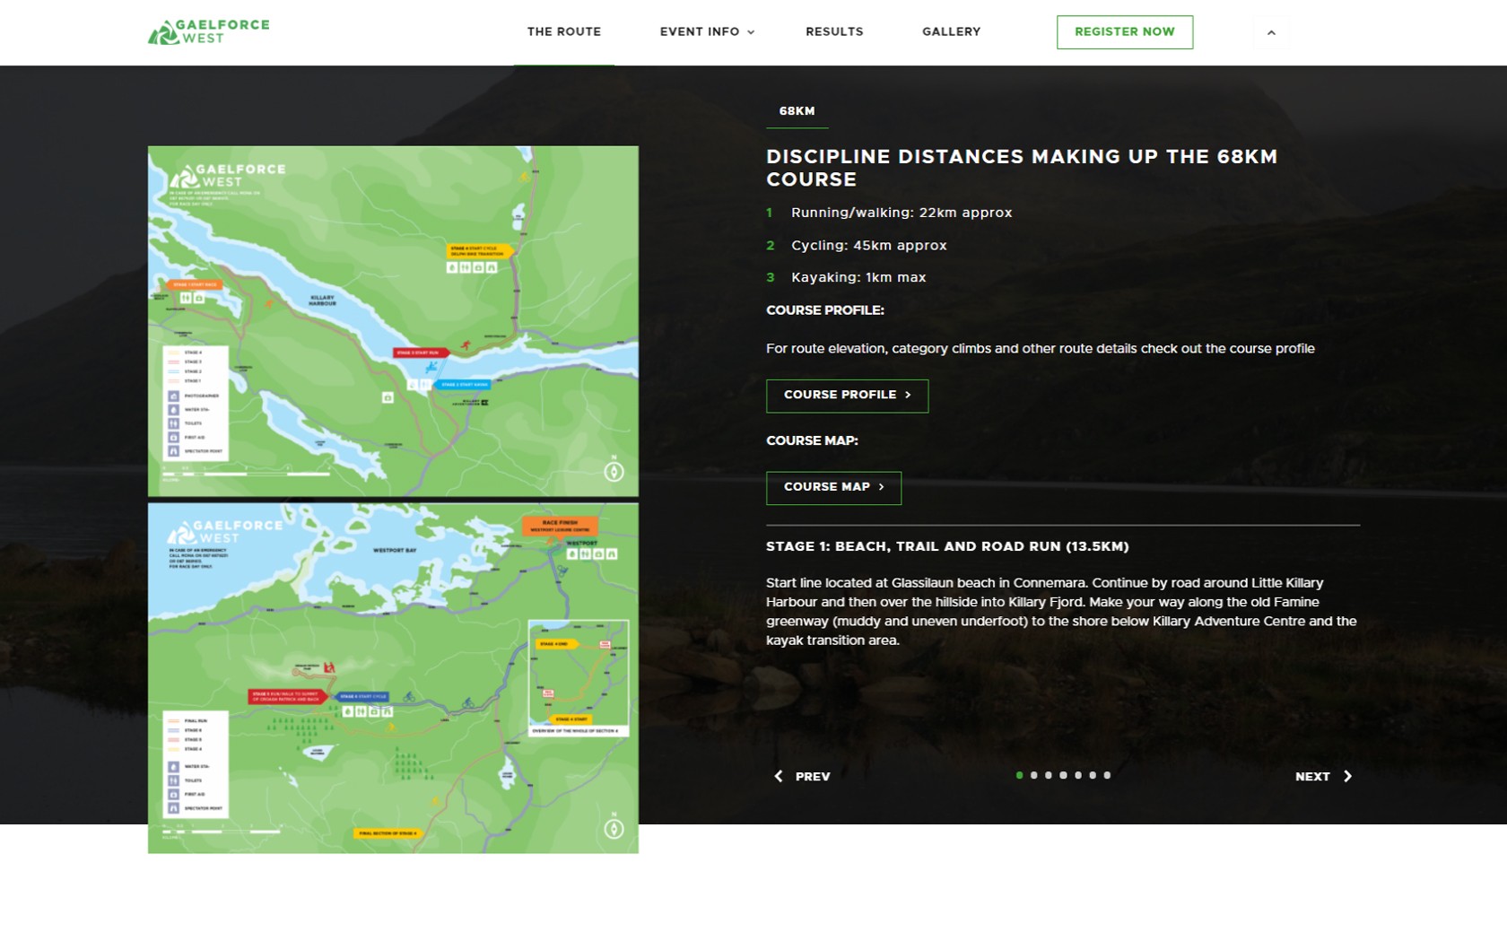Click the left arrow beside PREV
Screen dimensions: 1507x941
[x=778, y=776]
